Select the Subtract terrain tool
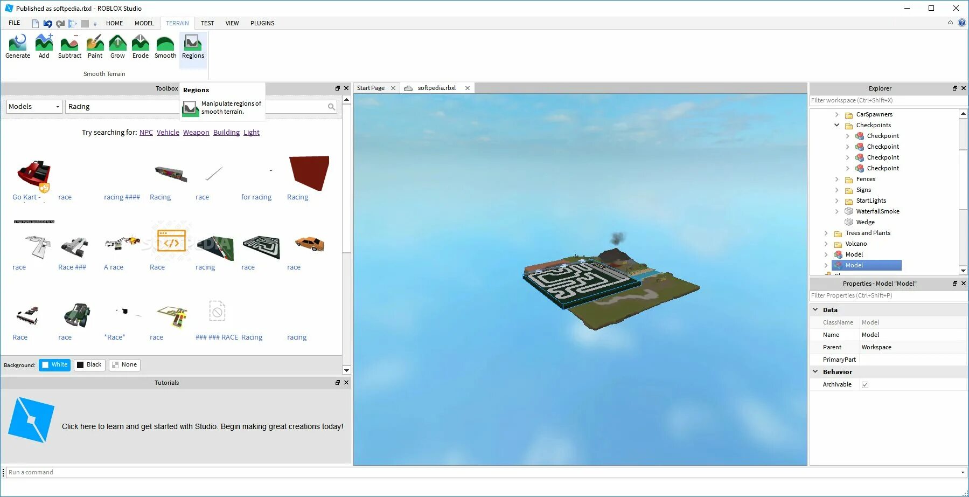This screenshot has width=969, height=497. tap(69, 46)
